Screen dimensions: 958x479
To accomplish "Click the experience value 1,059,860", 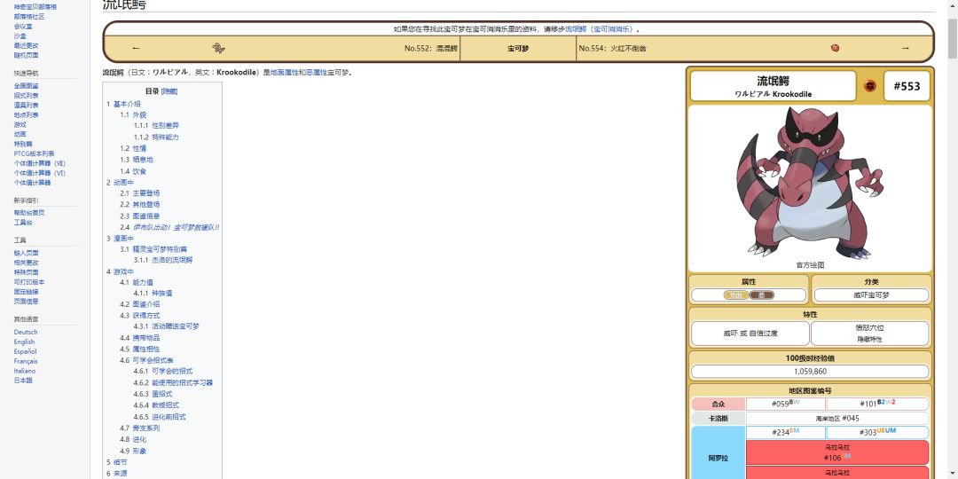I will coord(810,372).
